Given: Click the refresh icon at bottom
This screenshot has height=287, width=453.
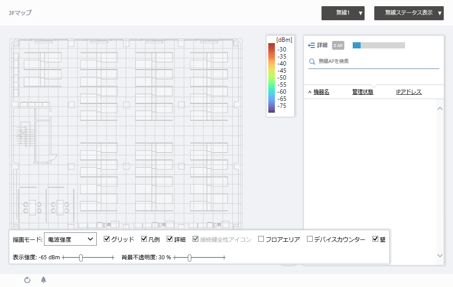Looking at the screenshot, I should 27,280.
